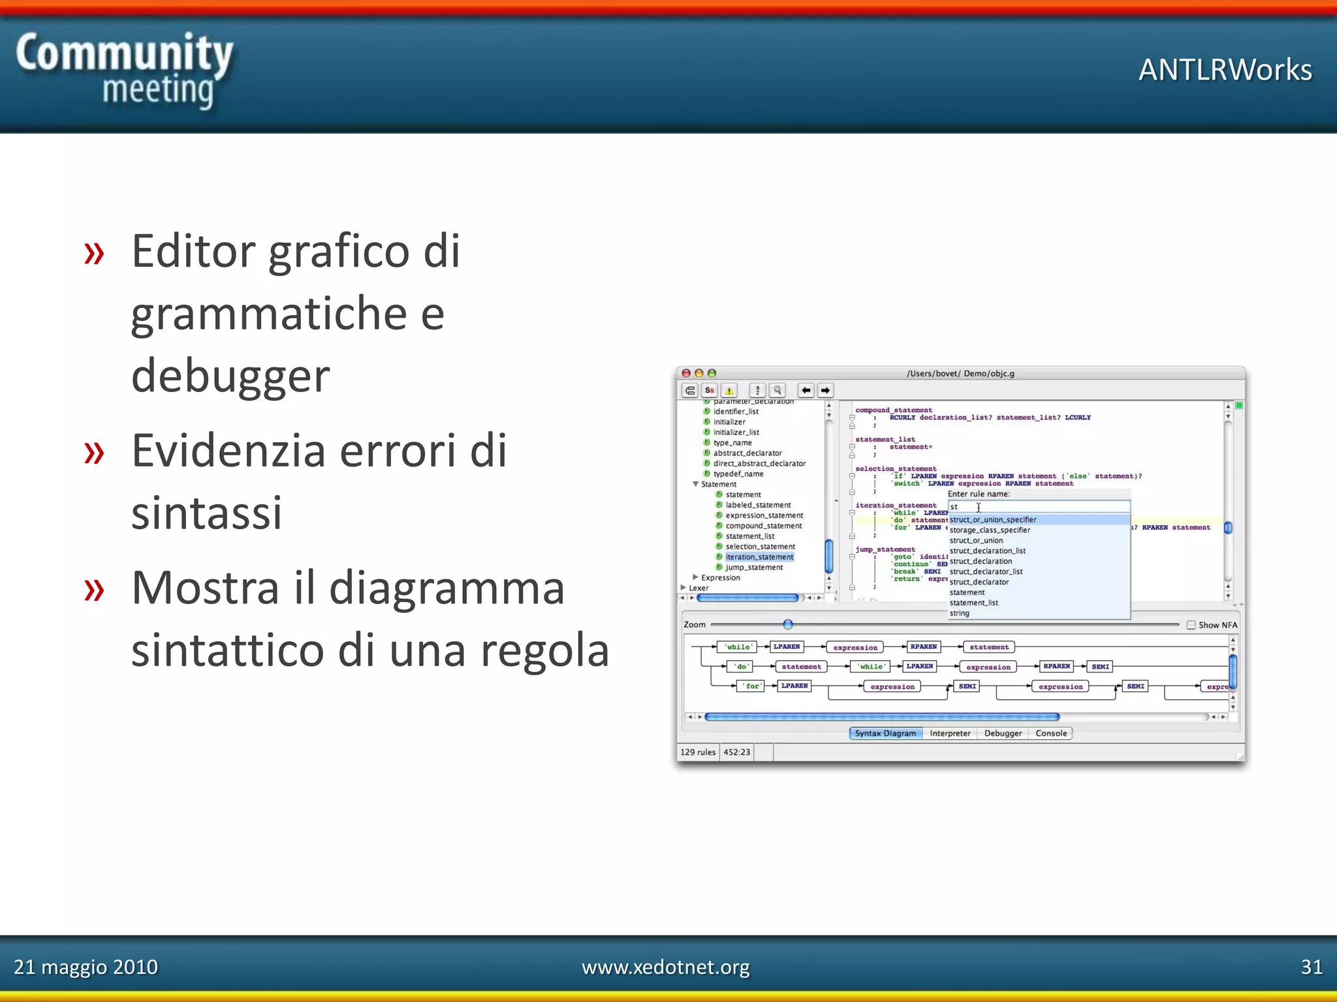Click the yellow warning triangle toolbar icon

tap(729, 390)
